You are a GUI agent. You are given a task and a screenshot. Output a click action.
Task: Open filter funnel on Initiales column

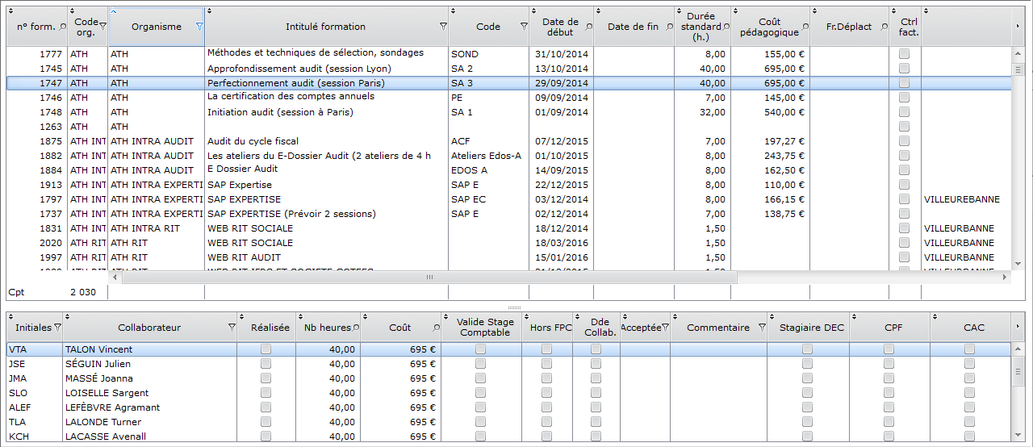pyautogui.click(x=57, y=328)
